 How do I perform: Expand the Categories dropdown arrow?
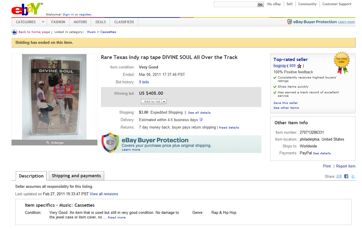(x=43, y=22)
